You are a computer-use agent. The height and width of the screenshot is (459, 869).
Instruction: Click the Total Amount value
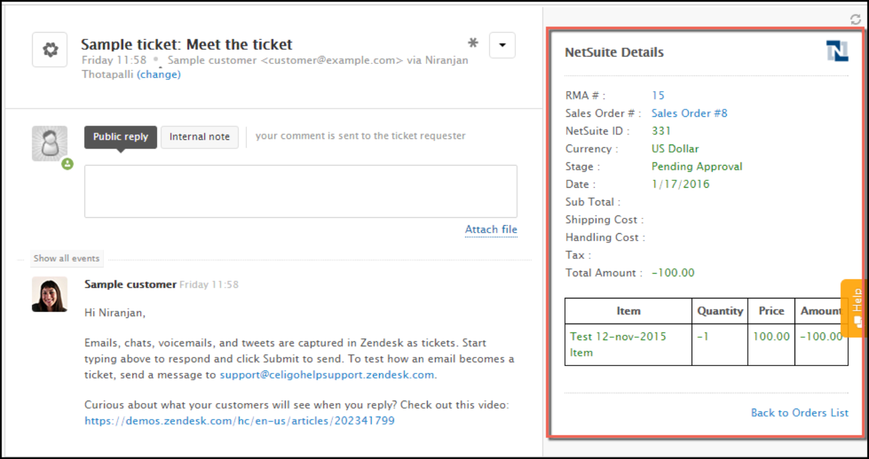tap(673, 273)
